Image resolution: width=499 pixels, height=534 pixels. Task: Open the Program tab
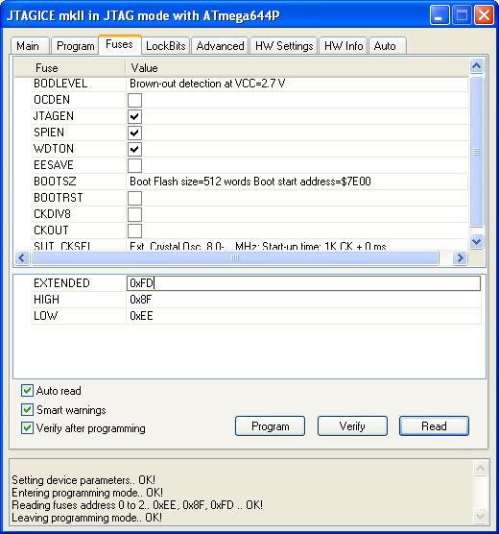75,46
